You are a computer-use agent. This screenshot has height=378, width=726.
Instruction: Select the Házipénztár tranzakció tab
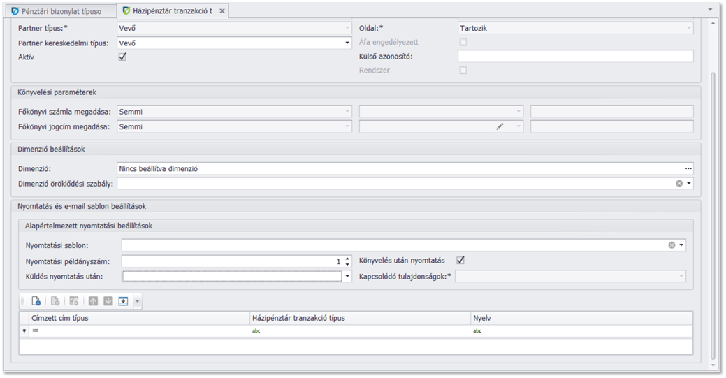point(171,11)
